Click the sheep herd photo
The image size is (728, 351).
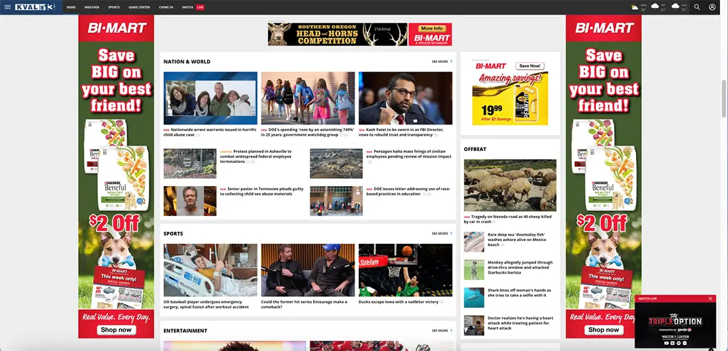pyautogui.click(x=510, y=185)
